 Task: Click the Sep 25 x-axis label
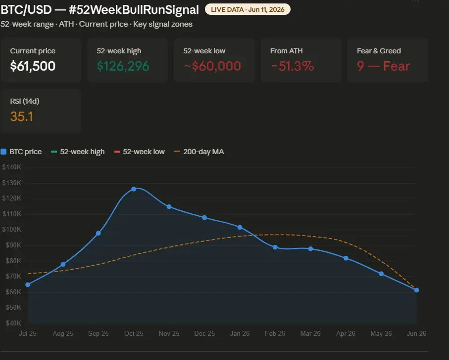[98, 333]
